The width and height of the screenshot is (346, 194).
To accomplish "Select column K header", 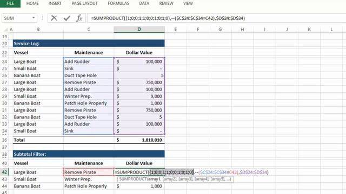I will point(309,29).
